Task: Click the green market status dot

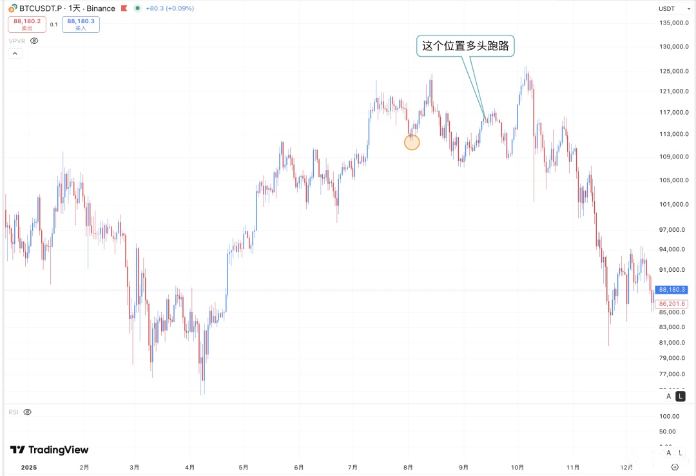Action: [x=137, y=8]
